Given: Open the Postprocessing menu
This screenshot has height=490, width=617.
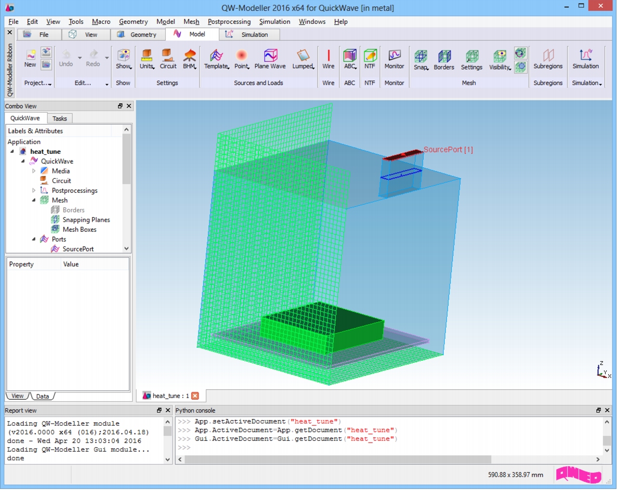Looking at the screenshot, I should click(229, 22).
